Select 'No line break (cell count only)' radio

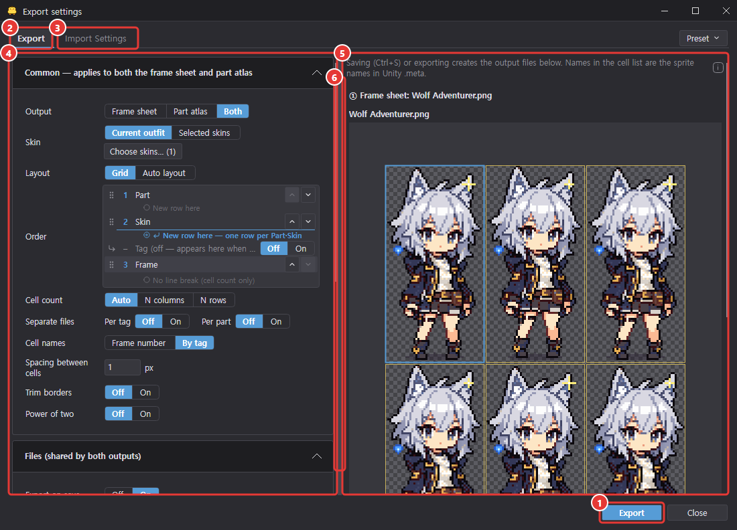[147, 280]
